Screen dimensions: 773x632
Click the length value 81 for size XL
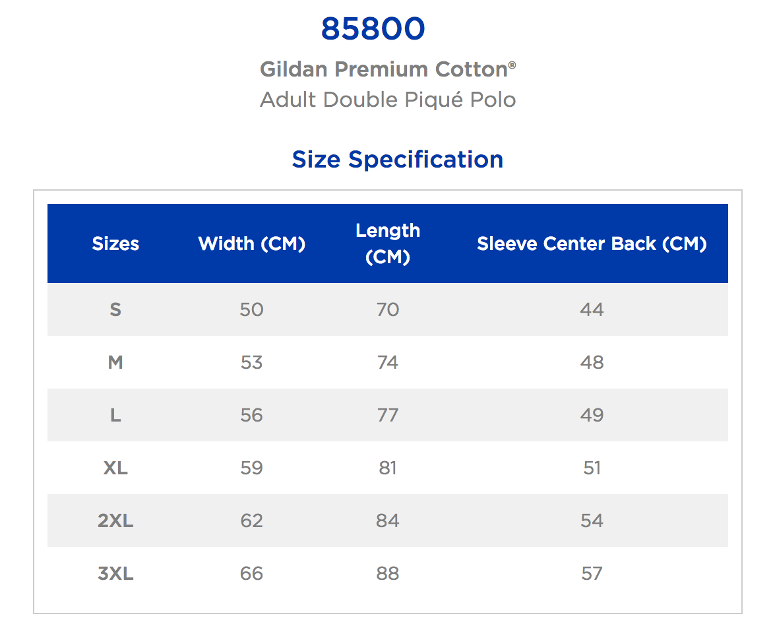coord(388,468)
